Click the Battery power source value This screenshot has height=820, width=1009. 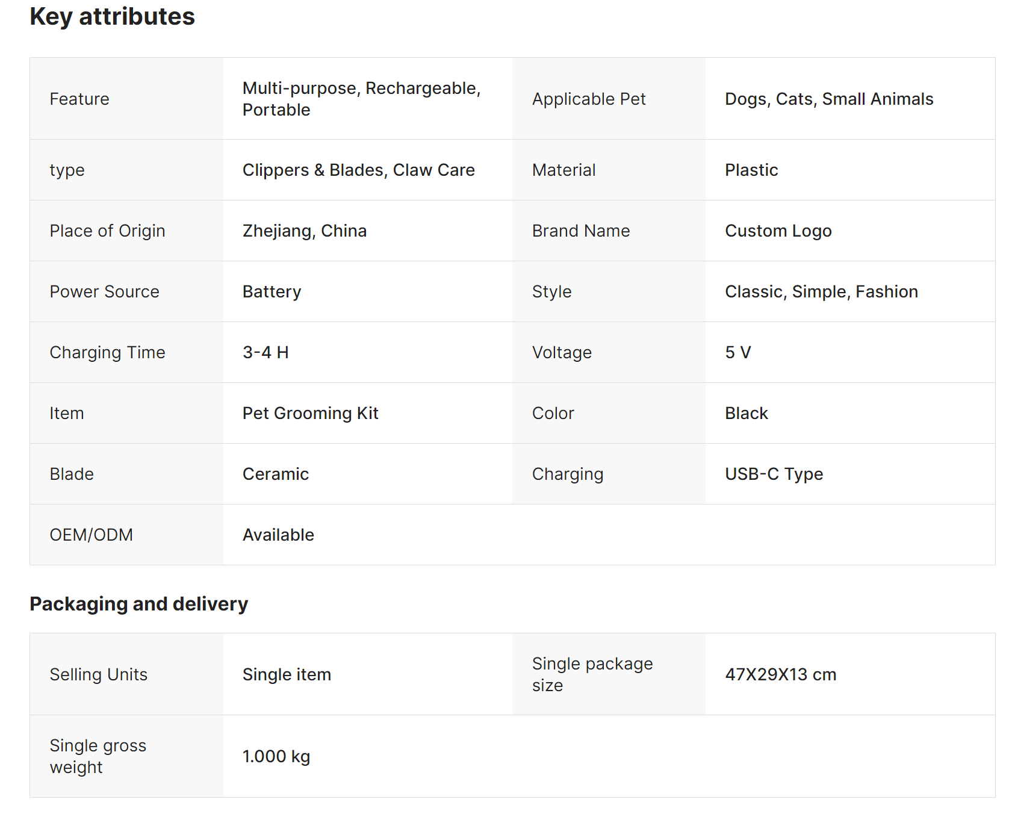coord(272,292)
